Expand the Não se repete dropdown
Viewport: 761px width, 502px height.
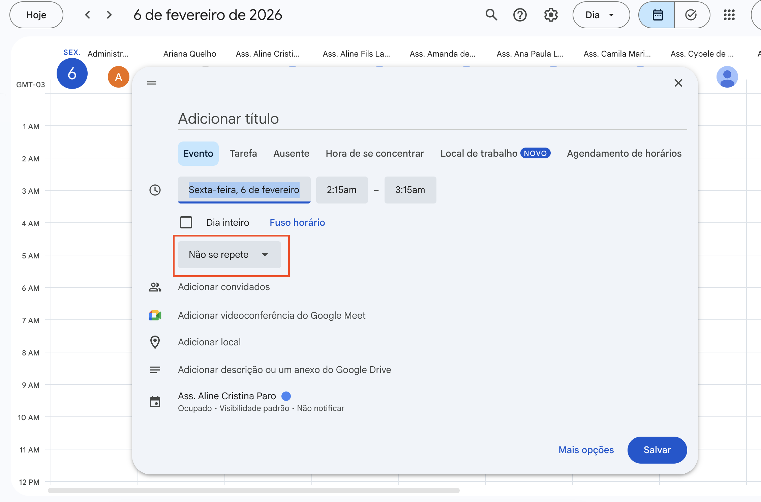[229, 255]
